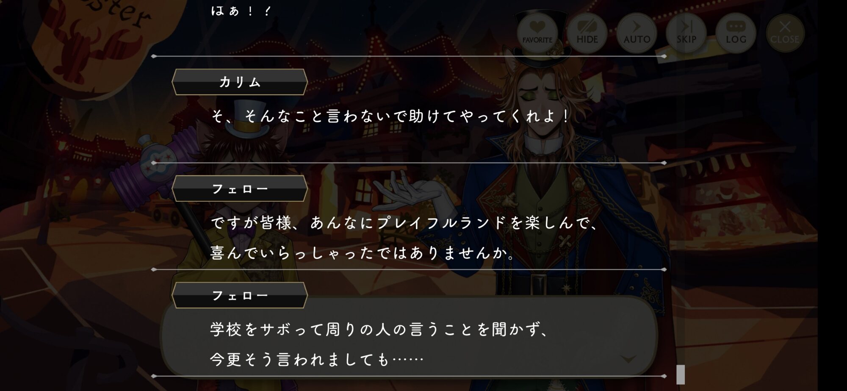The width and height of the screenshot is (847, 391).
Task: Select line ですが皆様、あんなにプレイフルランドを楽しんで
Action: click(x=404, y=223)
